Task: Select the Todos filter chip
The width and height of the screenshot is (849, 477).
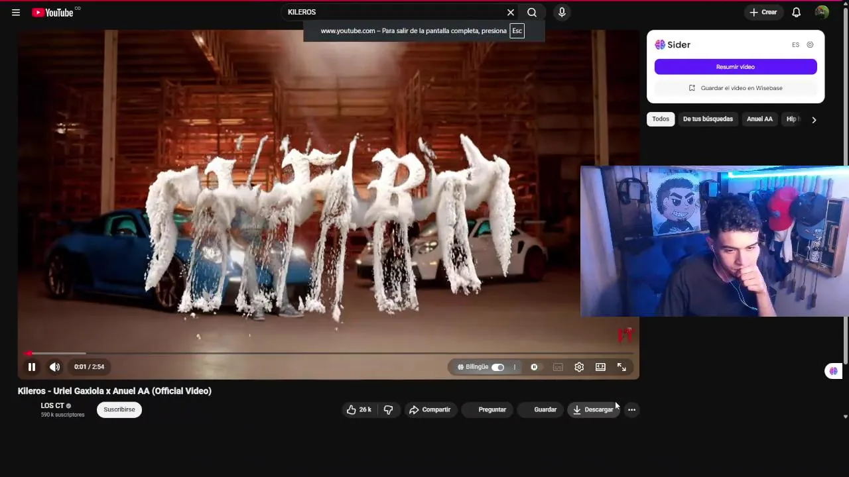Action: tap(661, 119)
